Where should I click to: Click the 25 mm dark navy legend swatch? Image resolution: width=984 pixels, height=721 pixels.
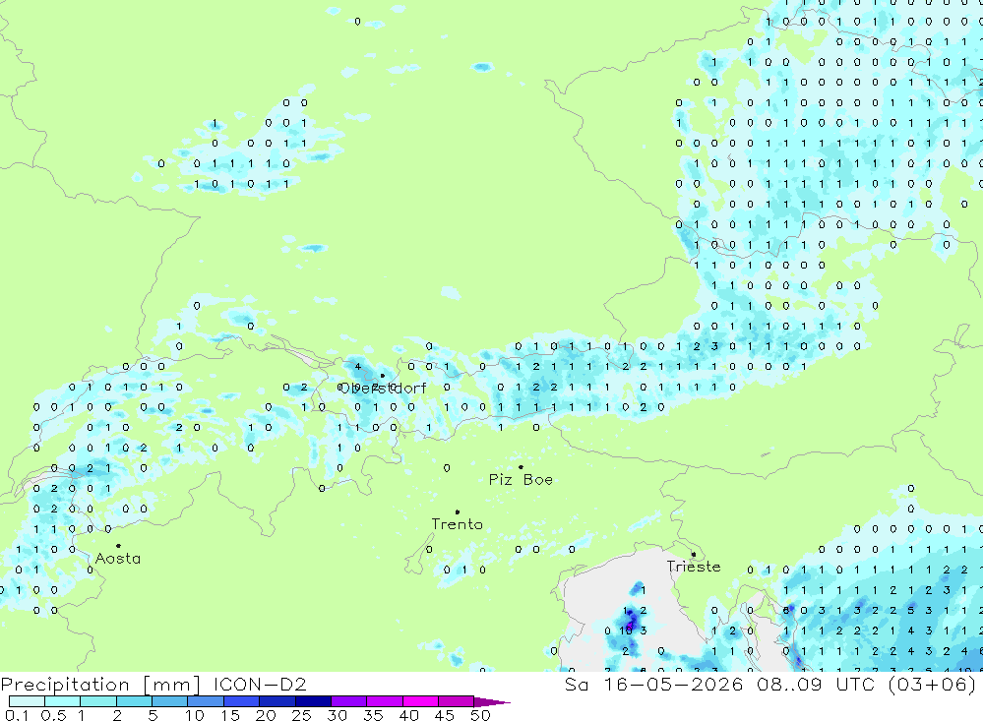pyautogui.click(x=313, y=701)
